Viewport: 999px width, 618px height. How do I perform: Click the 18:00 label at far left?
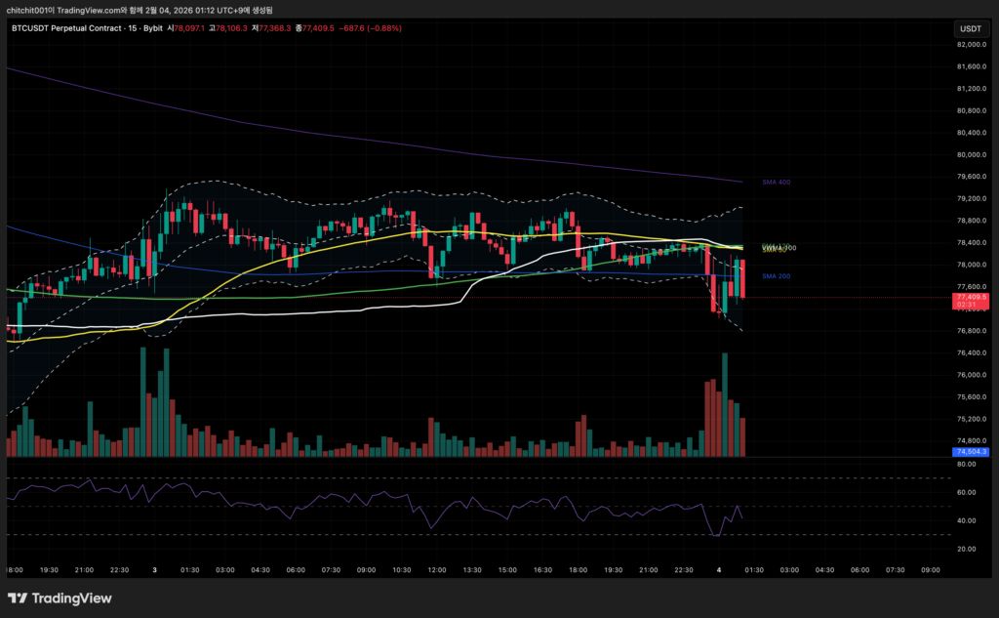click(x=14, y=570)
